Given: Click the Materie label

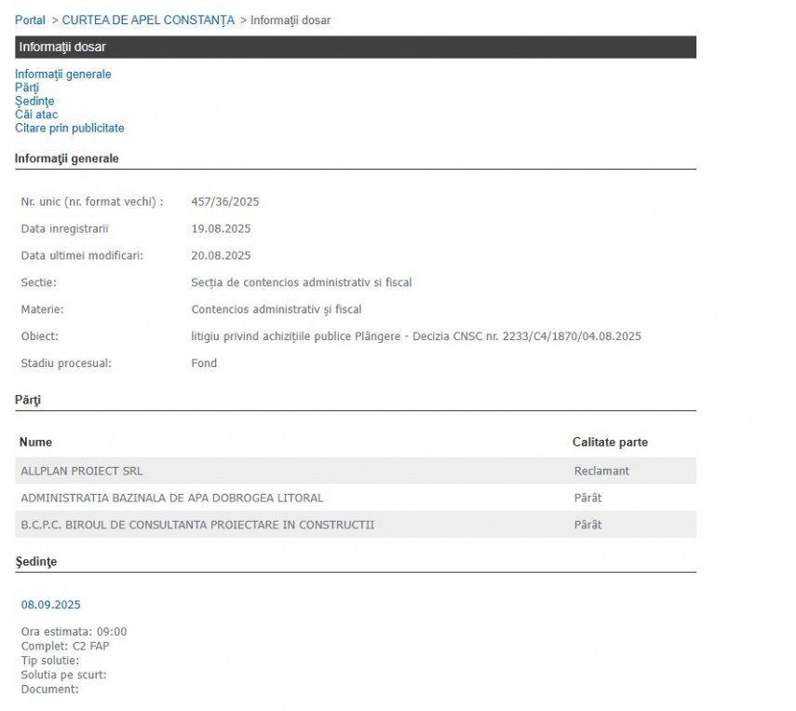Looking at the screenshot, I should [x=42, y=309].
